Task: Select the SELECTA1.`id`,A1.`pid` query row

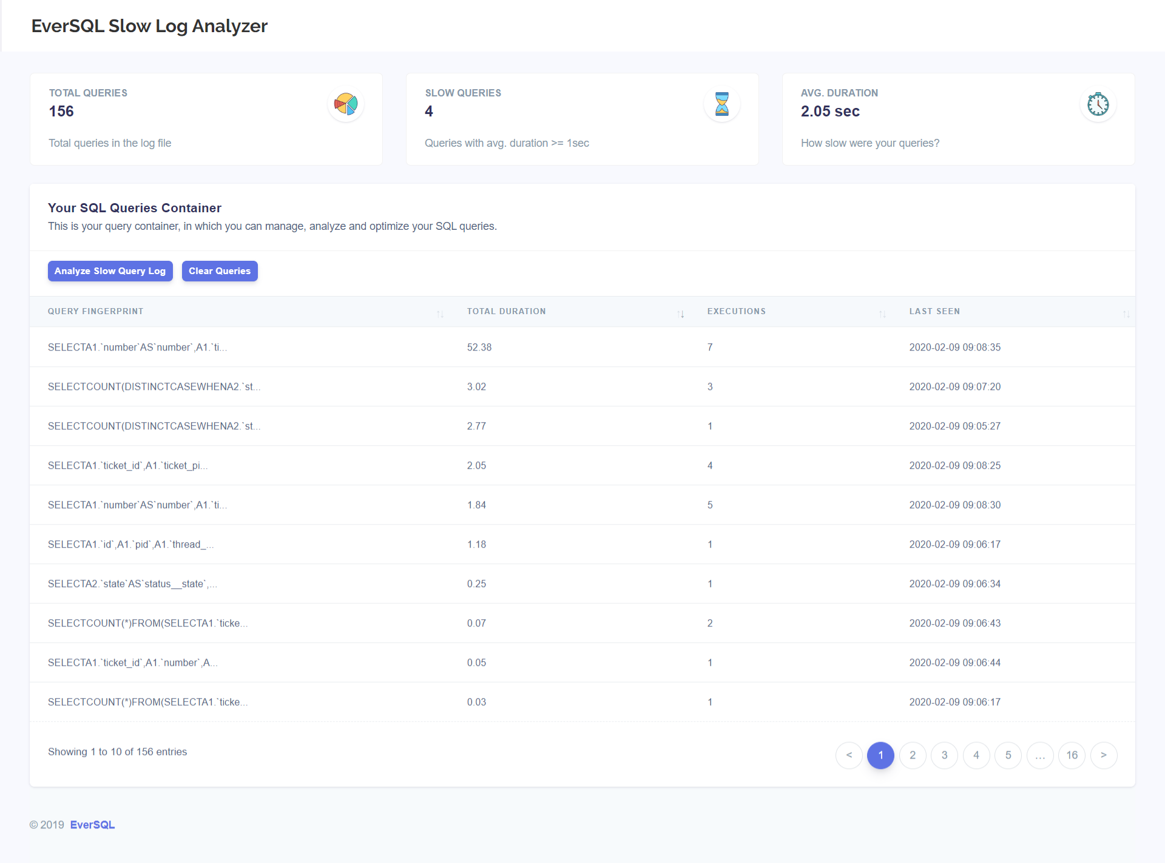Action: click(x=130, y=545)
